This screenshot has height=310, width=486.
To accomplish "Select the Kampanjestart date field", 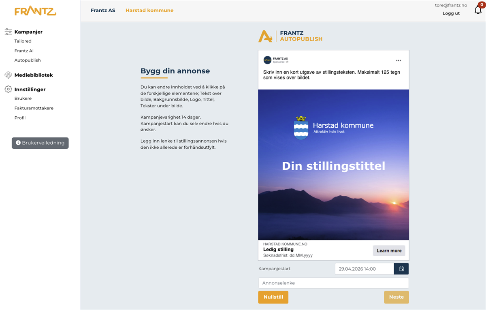I will click(364, 268).
